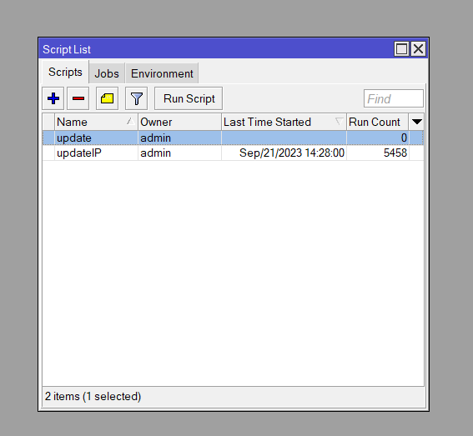The width and height of the screenshot is (473, 436).
Task: Maximize the Script List window
Action: point(401,49)
